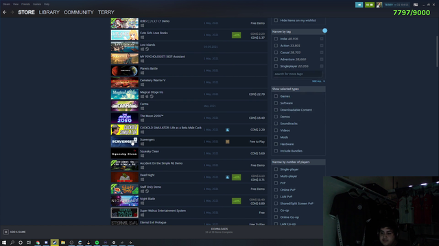Go back with the back arrow

tap(5, 12)
